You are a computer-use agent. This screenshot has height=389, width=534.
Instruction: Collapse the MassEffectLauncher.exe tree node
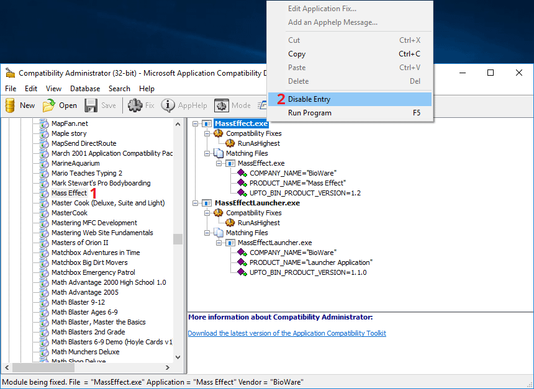[x=196, y=203]
